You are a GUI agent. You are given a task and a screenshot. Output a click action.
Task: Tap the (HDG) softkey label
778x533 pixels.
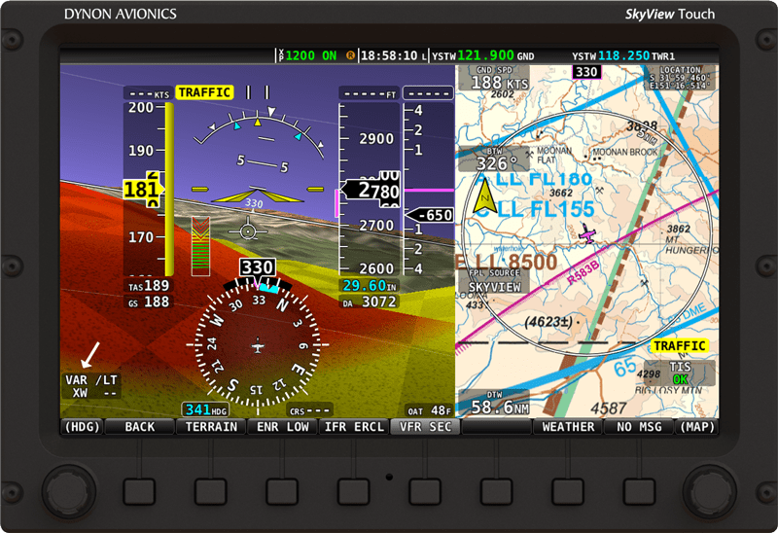(x=83, y=427)
